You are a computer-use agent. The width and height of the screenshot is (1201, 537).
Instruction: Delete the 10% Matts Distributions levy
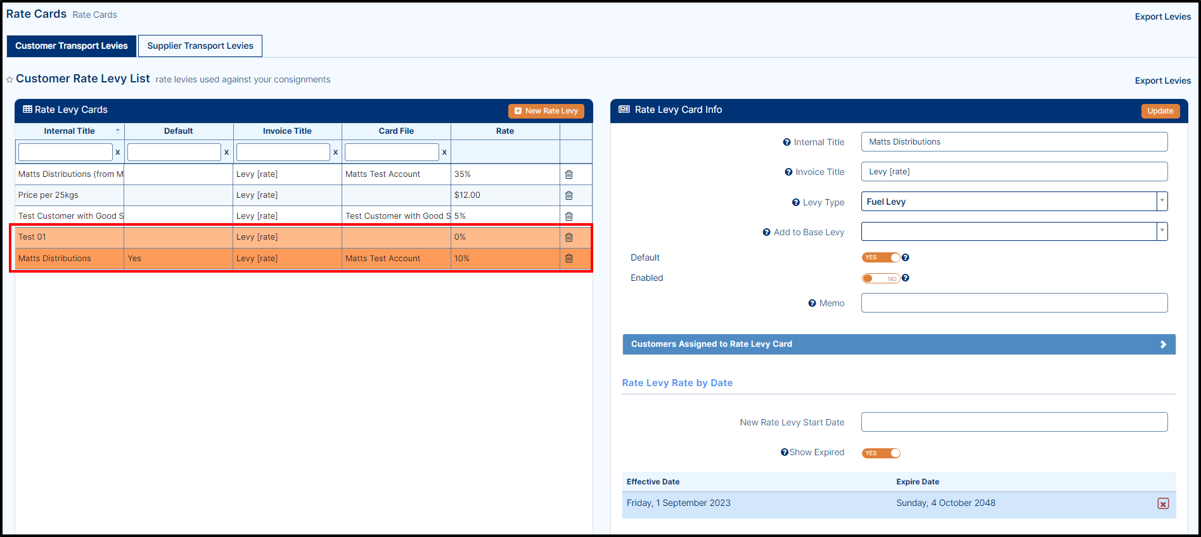coord(568,258)
